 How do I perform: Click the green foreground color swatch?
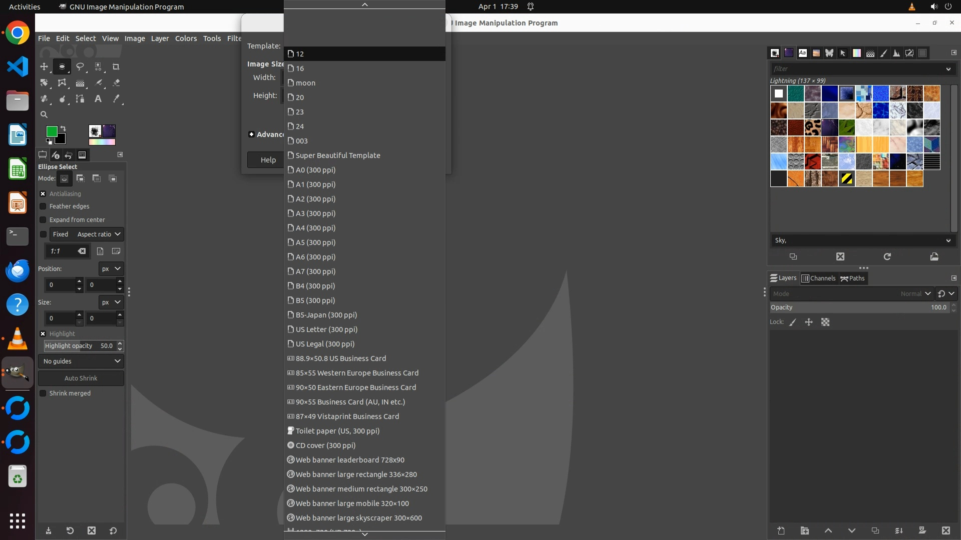click(x=51, y=131)
